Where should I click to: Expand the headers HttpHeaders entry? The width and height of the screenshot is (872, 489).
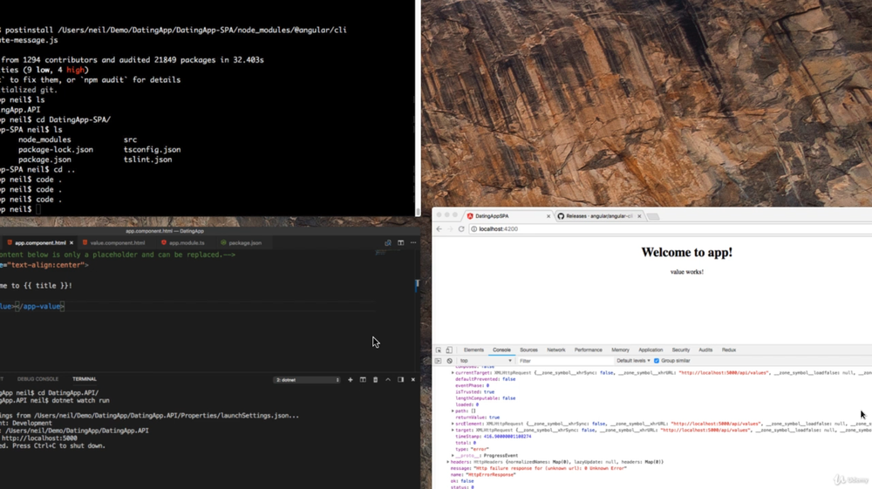[447, 462]
